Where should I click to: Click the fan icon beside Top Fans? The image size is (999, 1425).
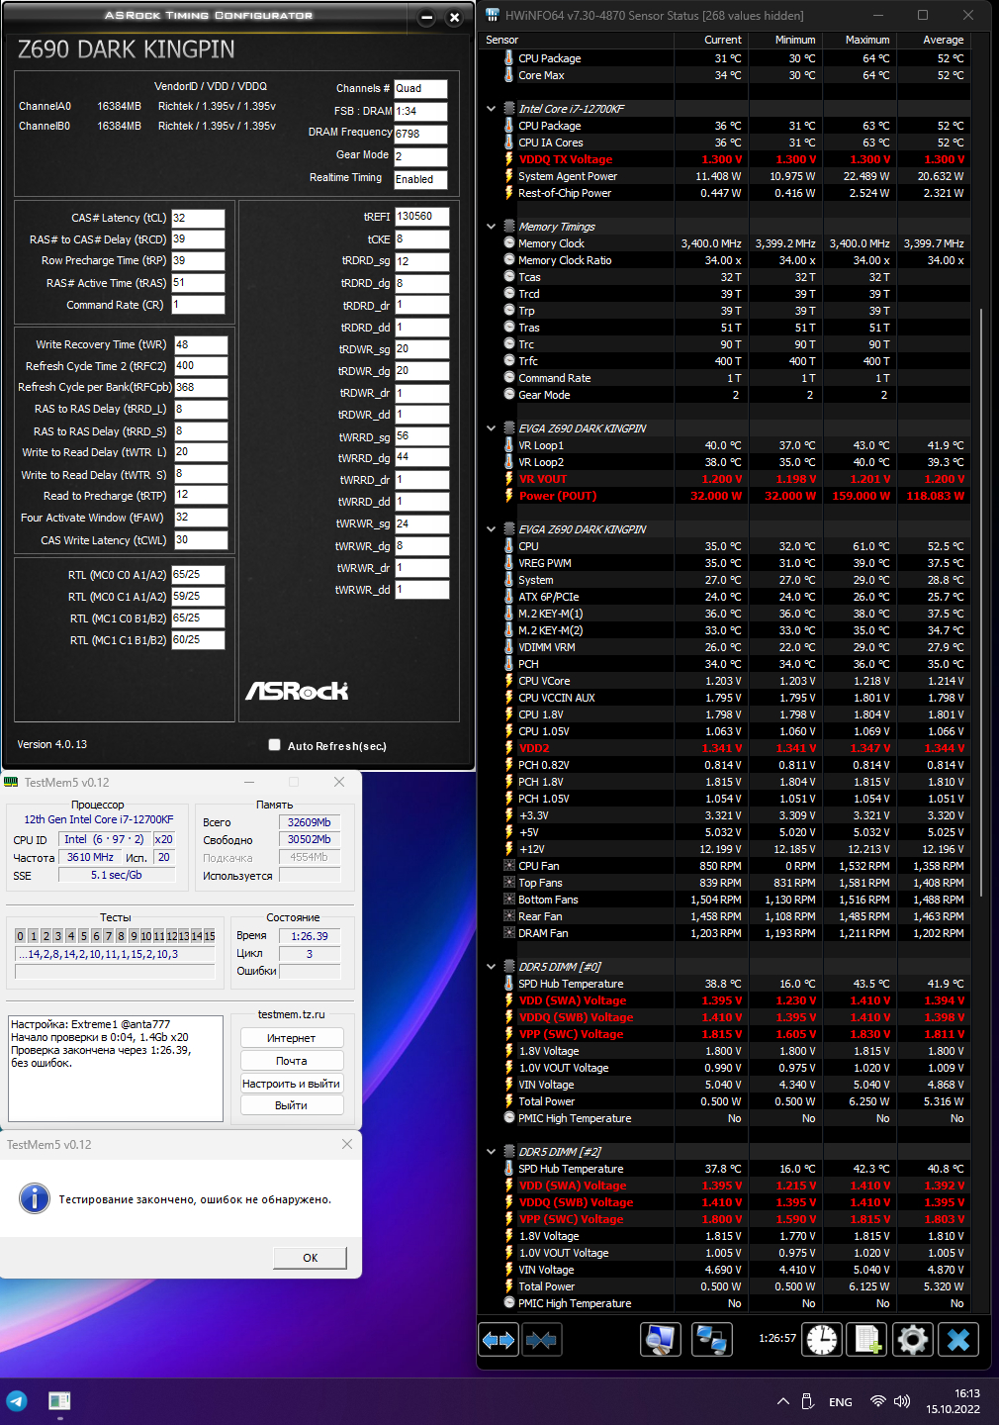pyautogui.click(x=509, y=883)
